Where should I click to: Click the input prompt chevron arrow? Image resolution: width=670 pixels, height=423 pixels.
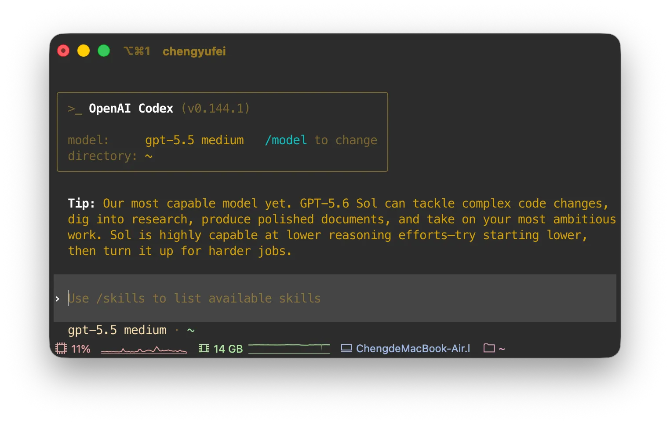pyautogui.click(x=58, y=299)
